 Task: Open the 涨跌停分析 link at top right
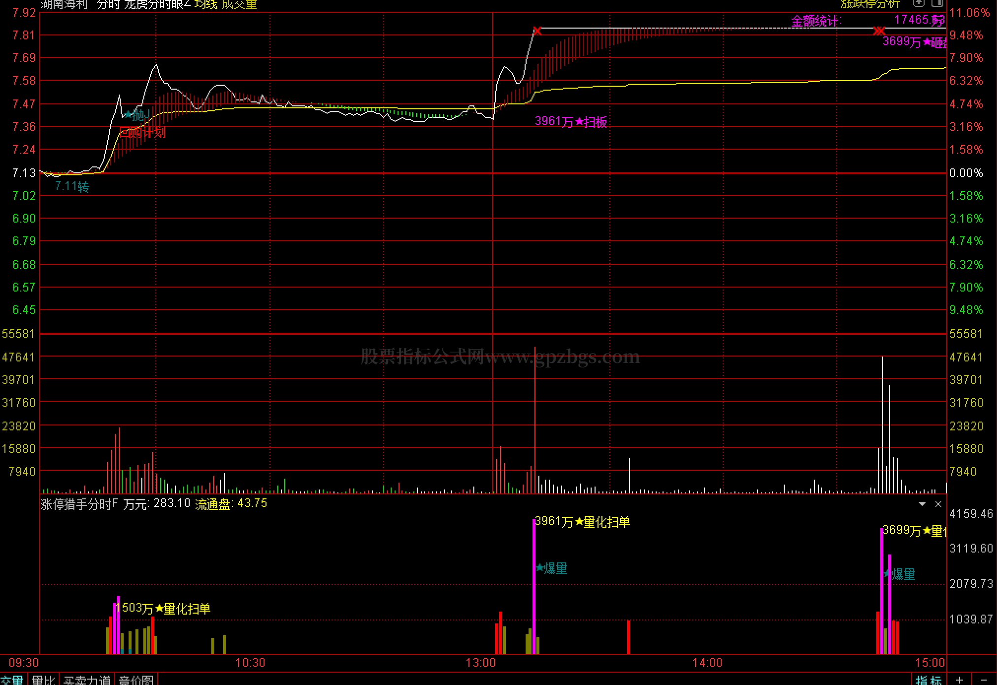pyautogui.click(x=870, y=4)
